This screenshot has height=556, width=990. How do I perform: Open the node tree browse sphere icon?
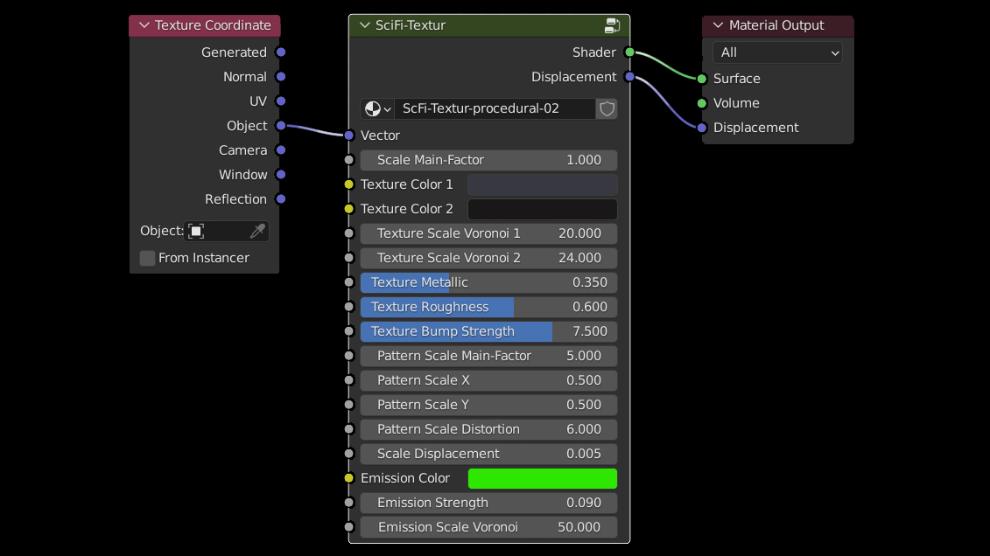coord(376,108)
